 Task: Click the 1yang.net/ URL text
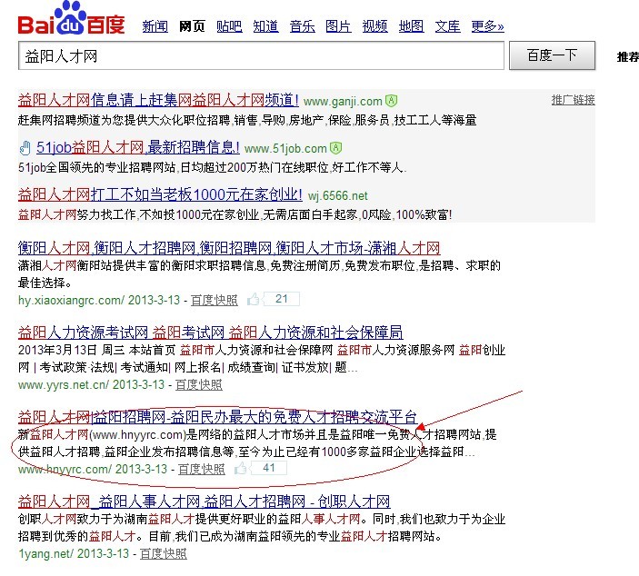click(45, 554)
